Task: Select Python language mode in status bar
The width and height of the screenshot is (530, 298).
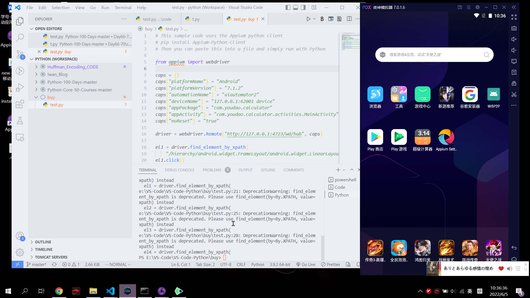Action: point(258,264)
